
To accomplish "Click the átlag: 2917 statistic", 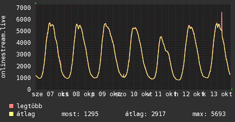I will (145, 114).
